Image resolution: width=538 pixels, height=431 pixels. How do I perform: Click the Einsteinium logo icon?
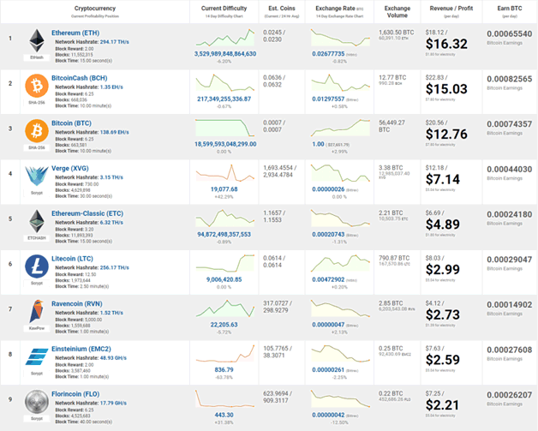coord(36,354)
